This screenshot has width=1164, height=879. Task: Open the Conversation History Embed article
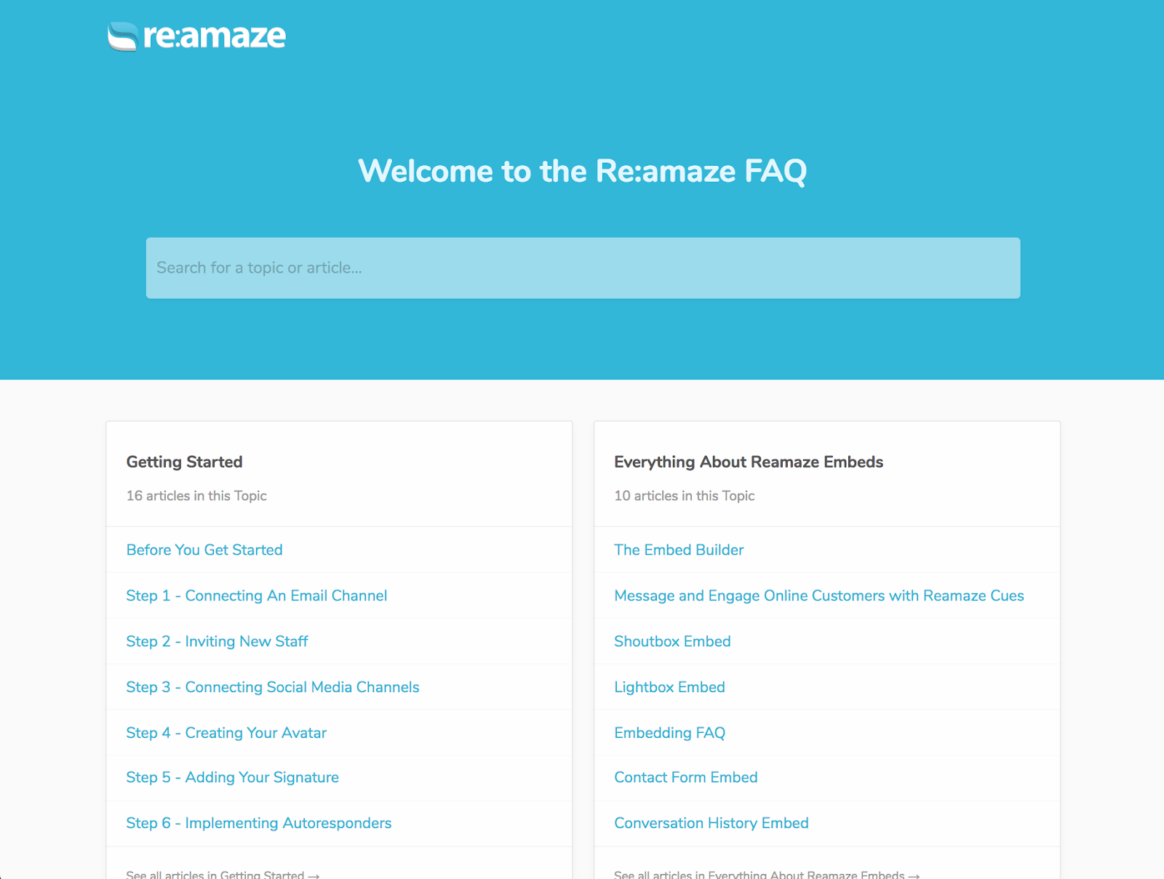[x=711, y=823]
